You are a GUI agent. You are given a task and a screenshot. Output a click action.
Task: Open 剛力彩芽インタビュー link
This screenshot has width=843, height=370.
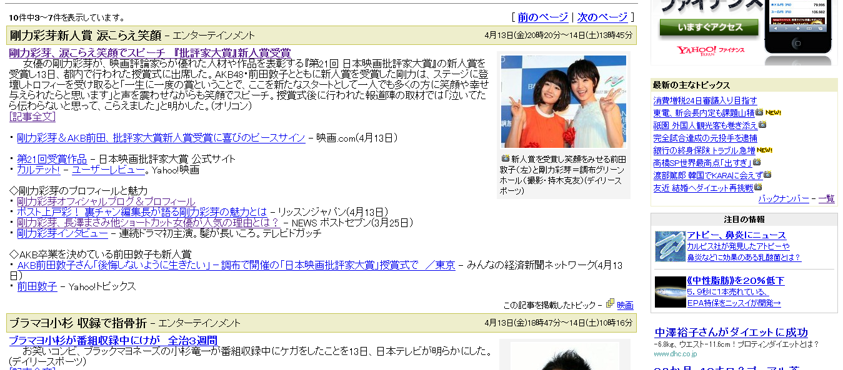point(62,233)
